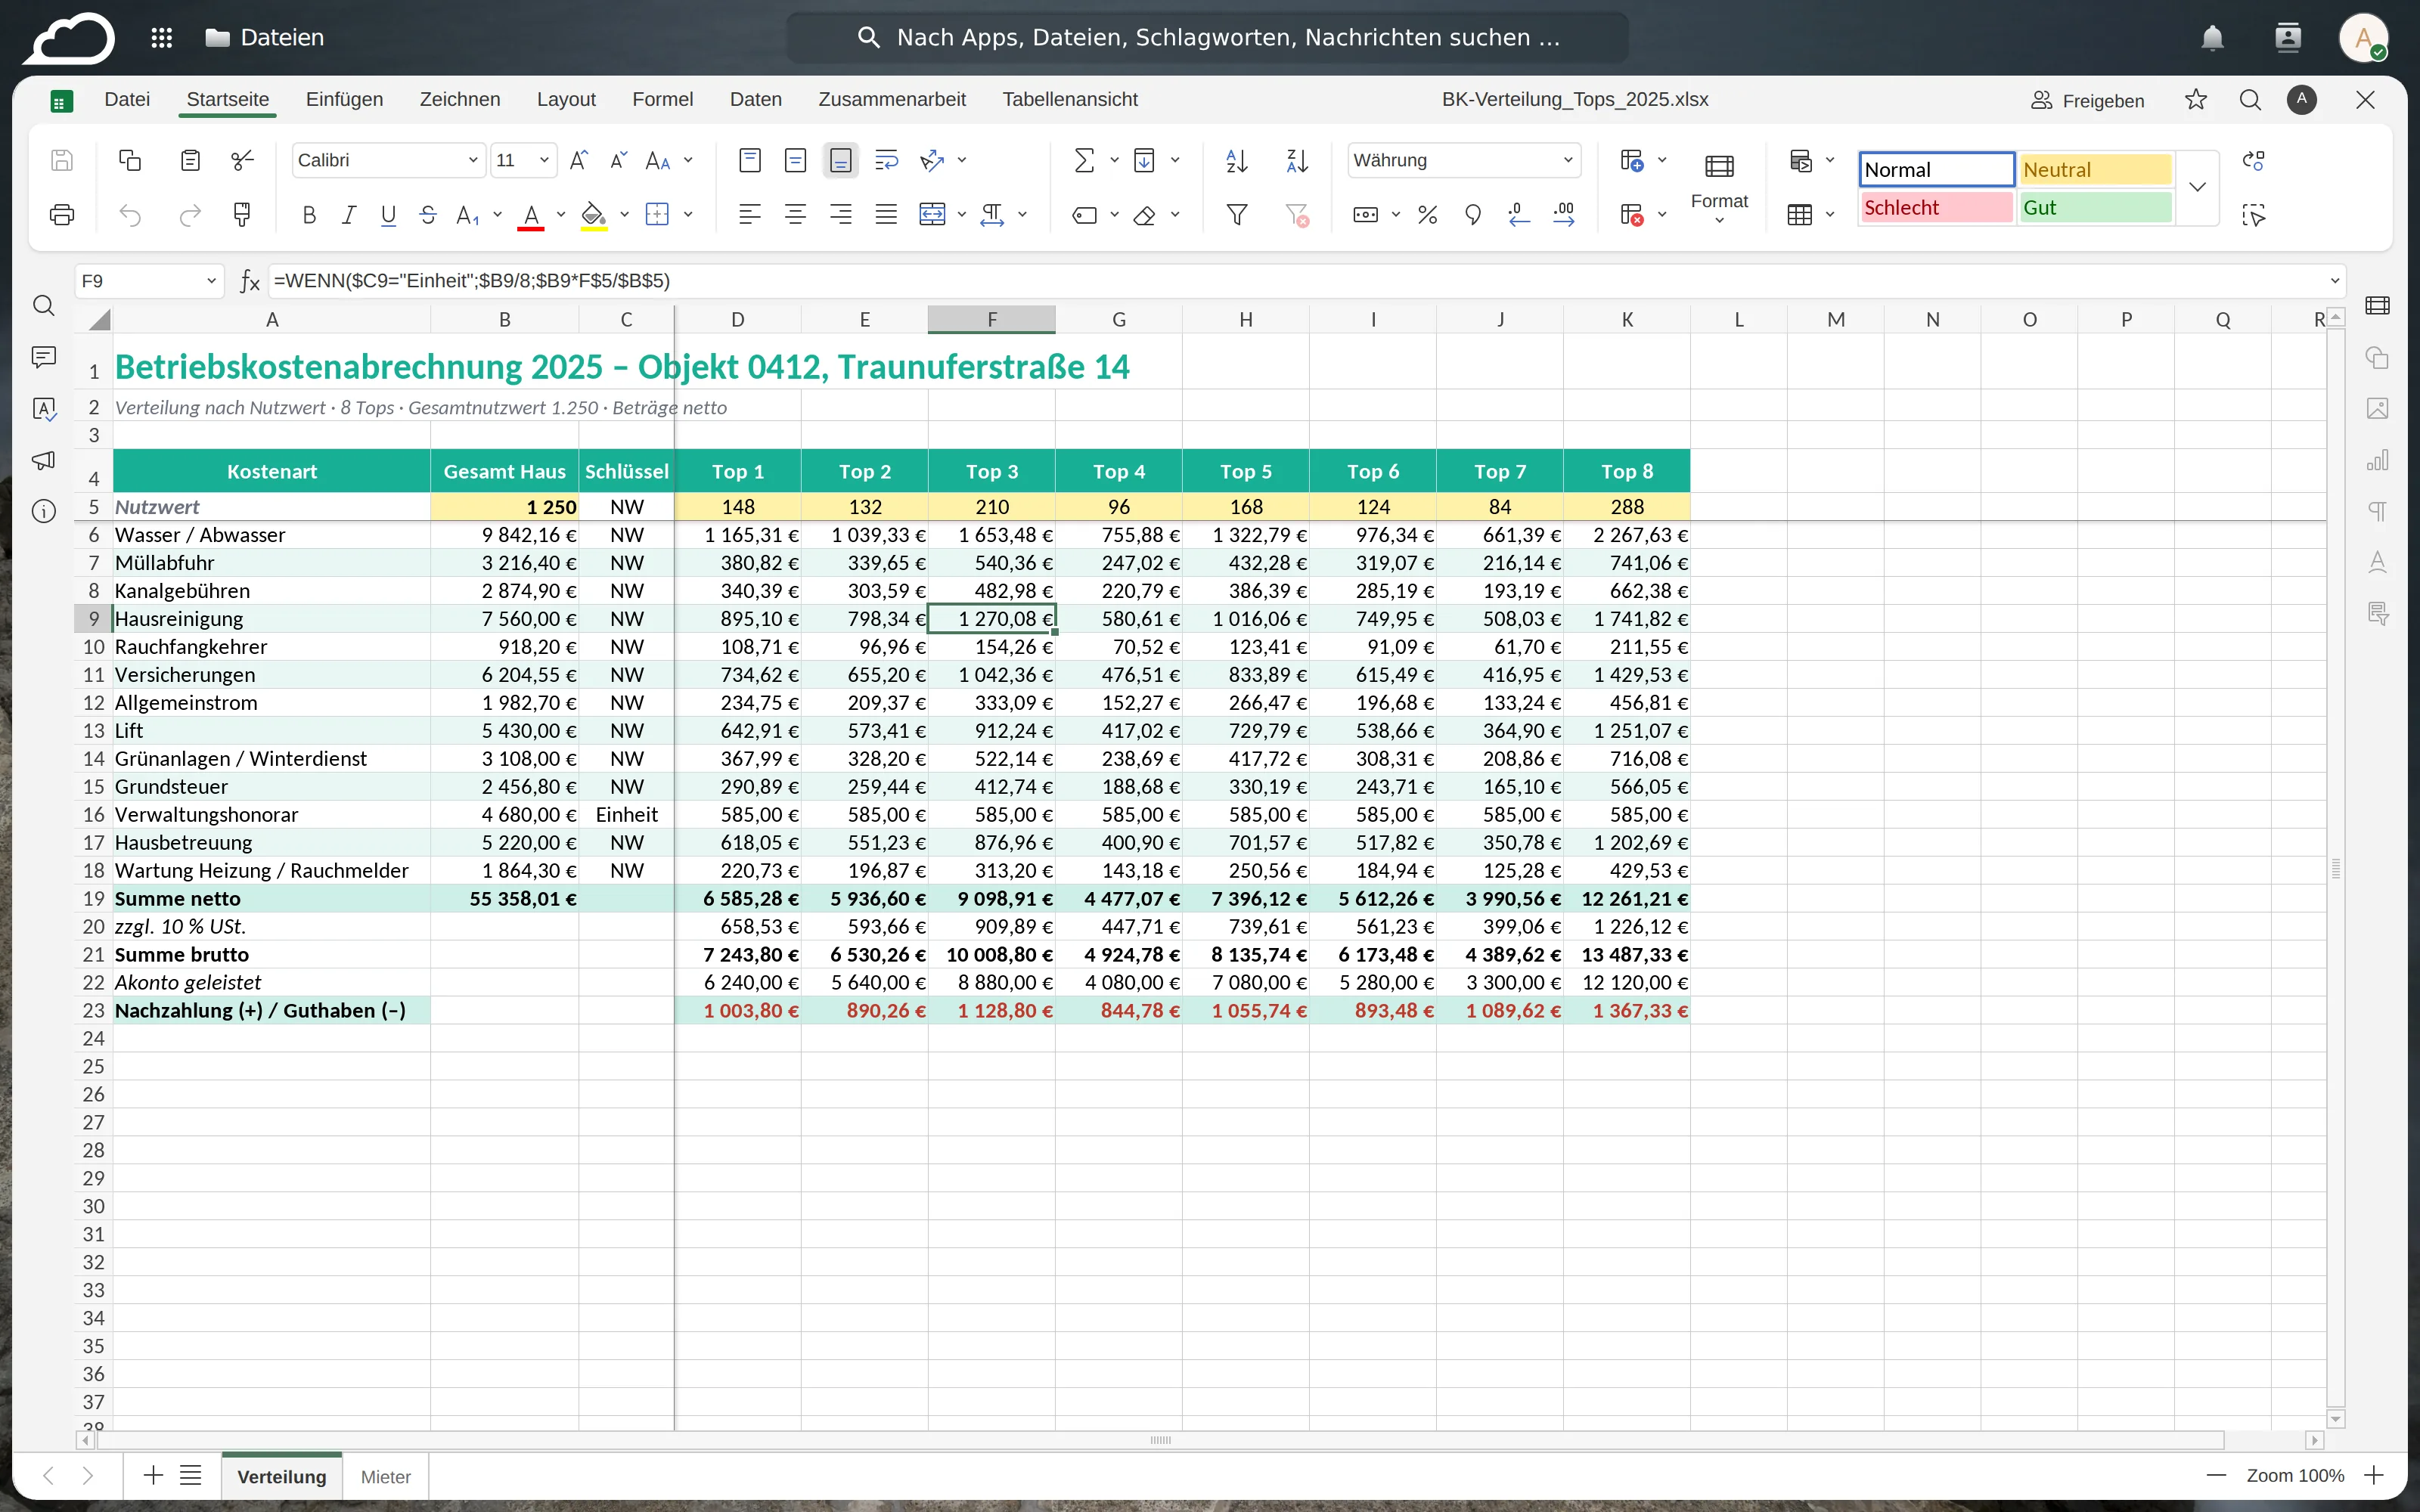Apply the Schlecht cell style
This screenshot has height=1512, width=2420.
click(1936, 207)
